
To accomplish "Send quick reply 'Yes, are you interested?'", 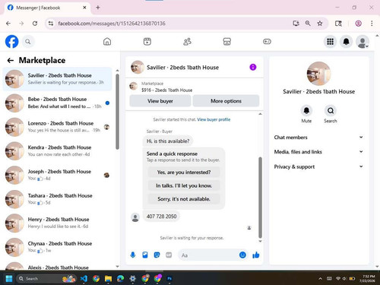I will click(184, 173).
